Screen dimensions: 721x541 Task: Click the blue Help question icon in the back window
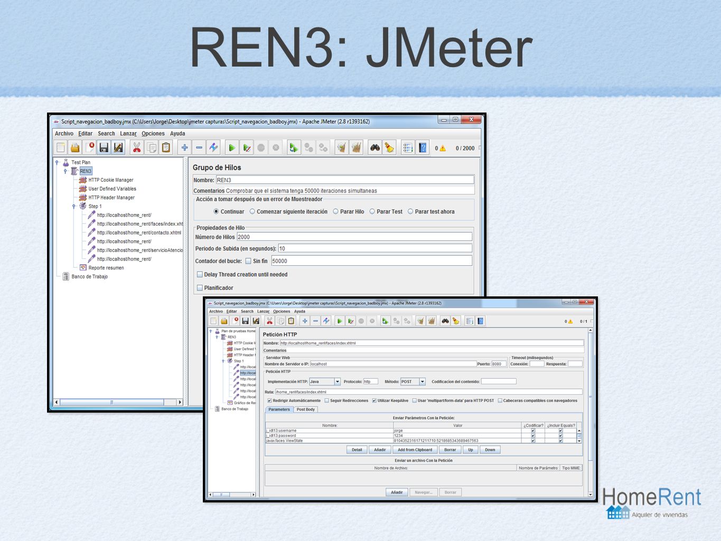click(x=423, y=148)
